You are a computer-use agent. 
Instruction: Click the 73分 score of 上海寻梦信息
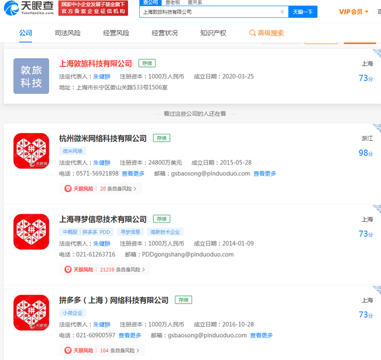tap(366, 234)
